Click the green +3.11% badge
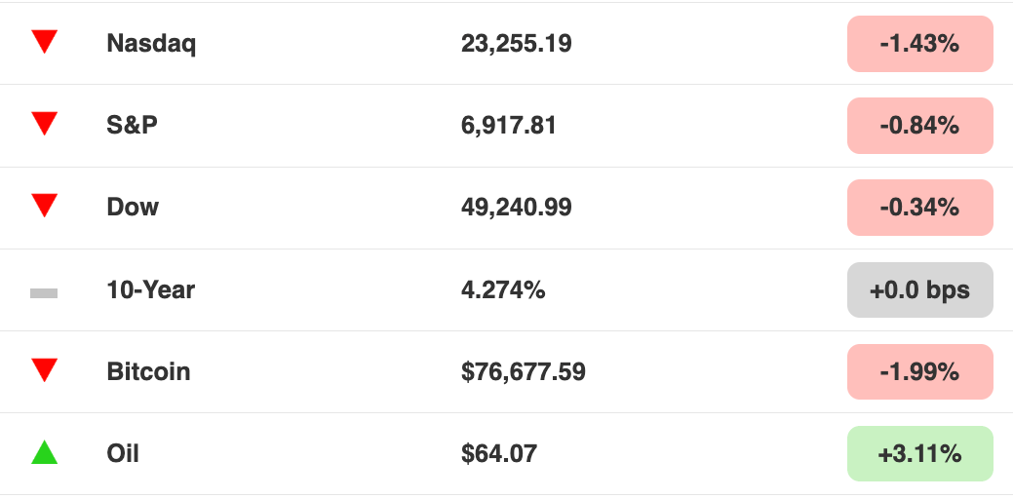The width and height of the screenshot is (1013, 499). [920, 454]
